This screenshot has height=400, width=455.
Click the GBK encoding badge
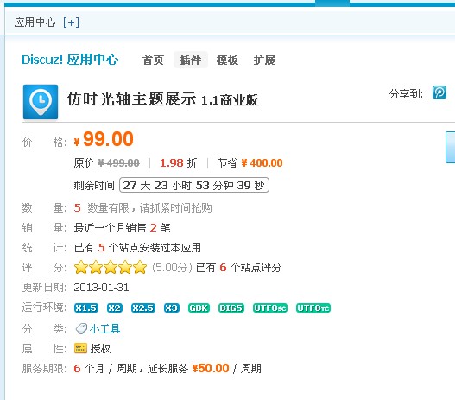click(199, 308)
